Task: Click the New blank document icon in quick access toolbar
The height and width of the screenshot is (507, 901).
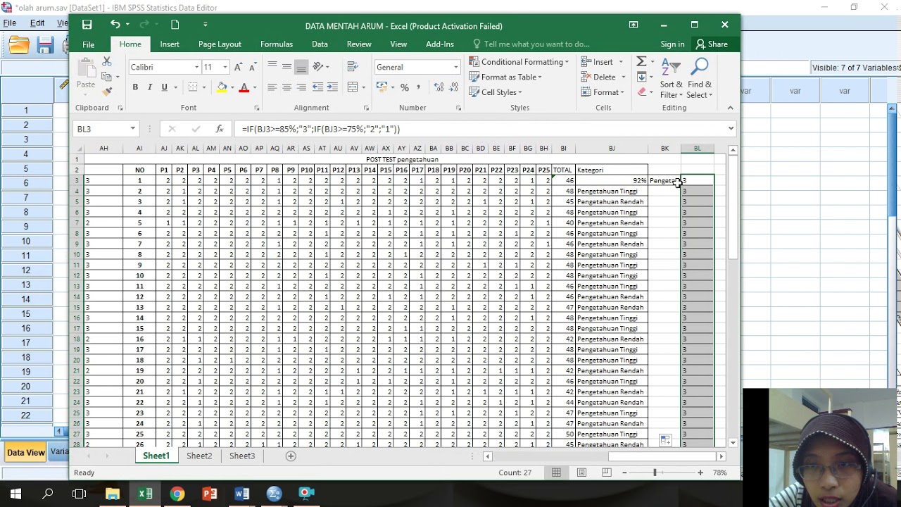Action: (x=175, y=25)
